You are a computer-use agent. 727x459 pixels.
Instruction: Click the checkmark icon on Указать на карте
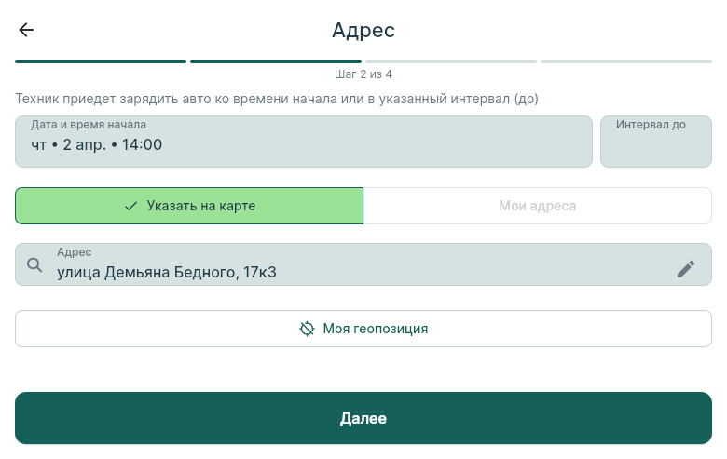point(130,206)
